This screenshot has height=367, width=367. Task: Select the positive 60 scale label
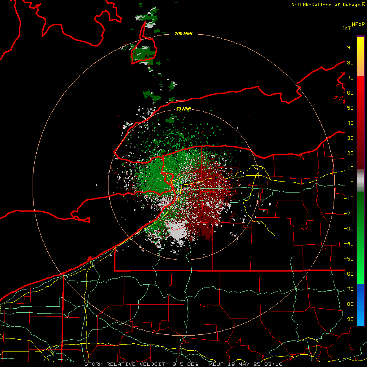350,93
